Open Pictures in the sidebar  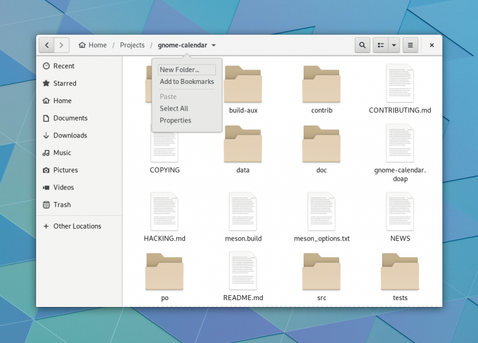79,170
